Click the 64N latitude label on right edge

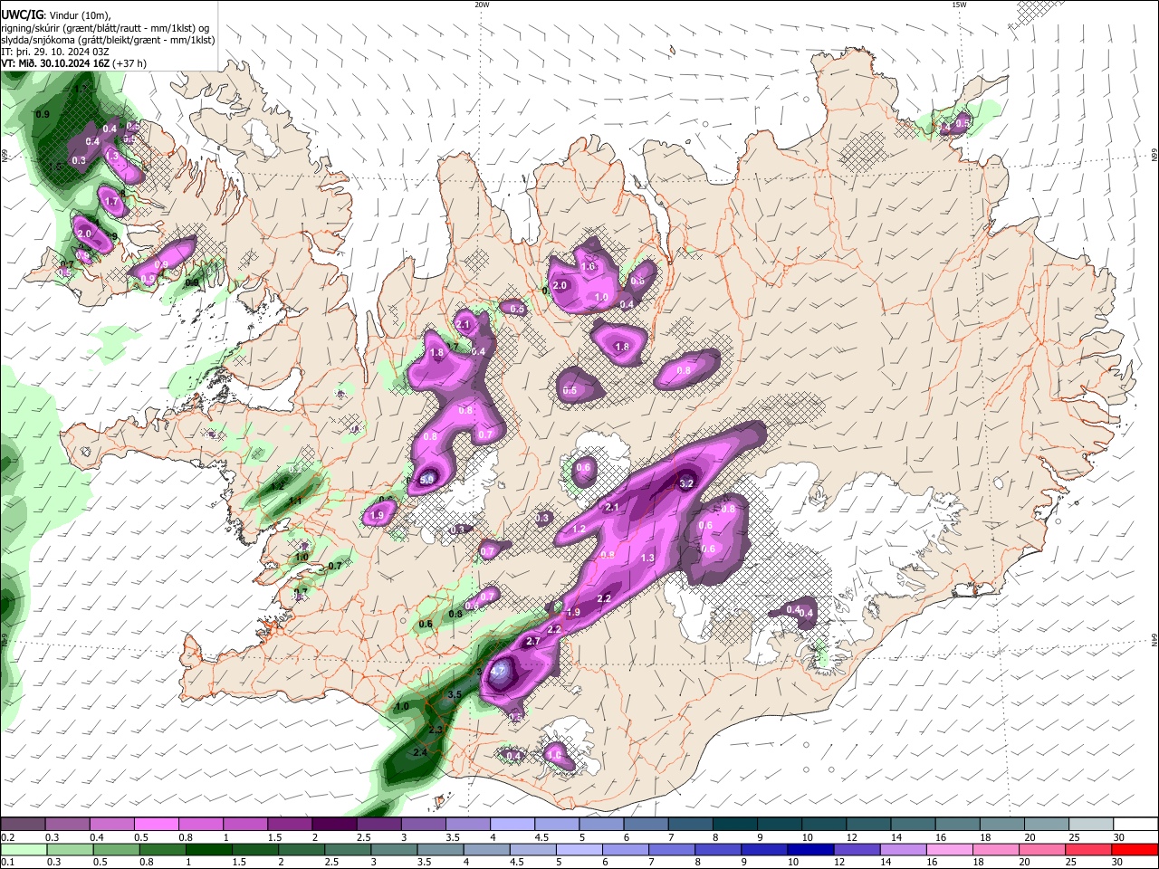[x=1154, y=640]
